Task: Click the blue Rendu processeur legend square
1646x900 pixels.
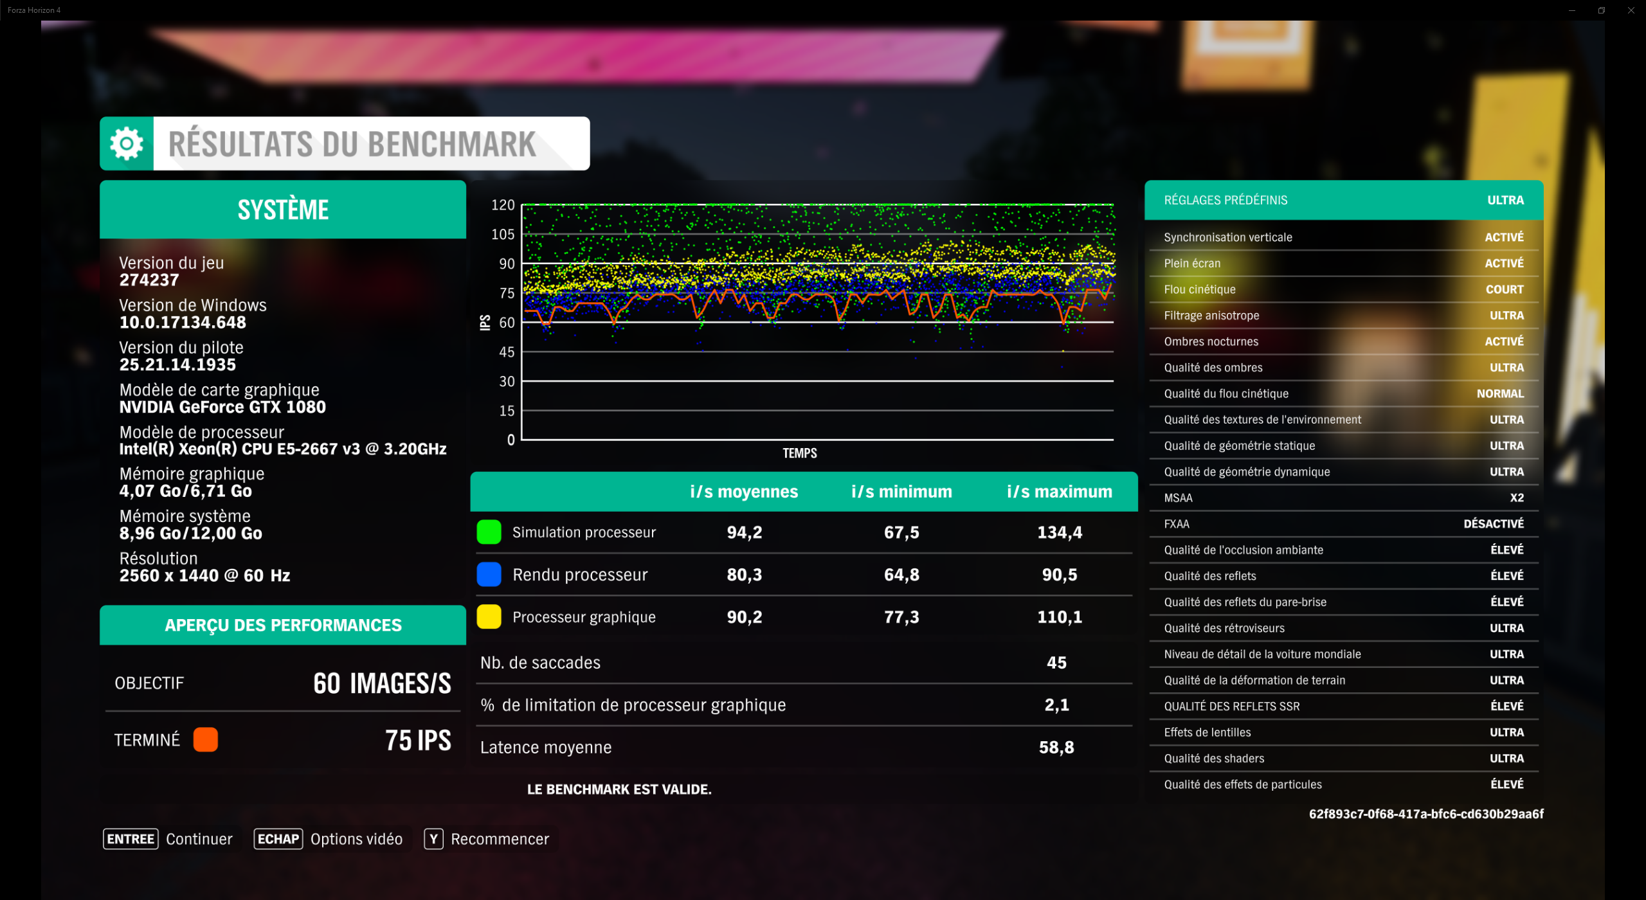Action: click(489, 575)
